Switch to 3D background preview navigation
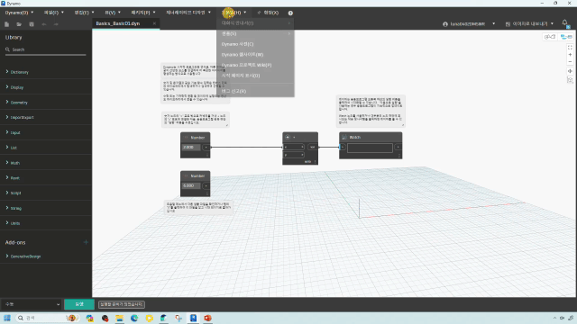Image resolution: width=577 pixels, height=324 pixels. [550, 37]
